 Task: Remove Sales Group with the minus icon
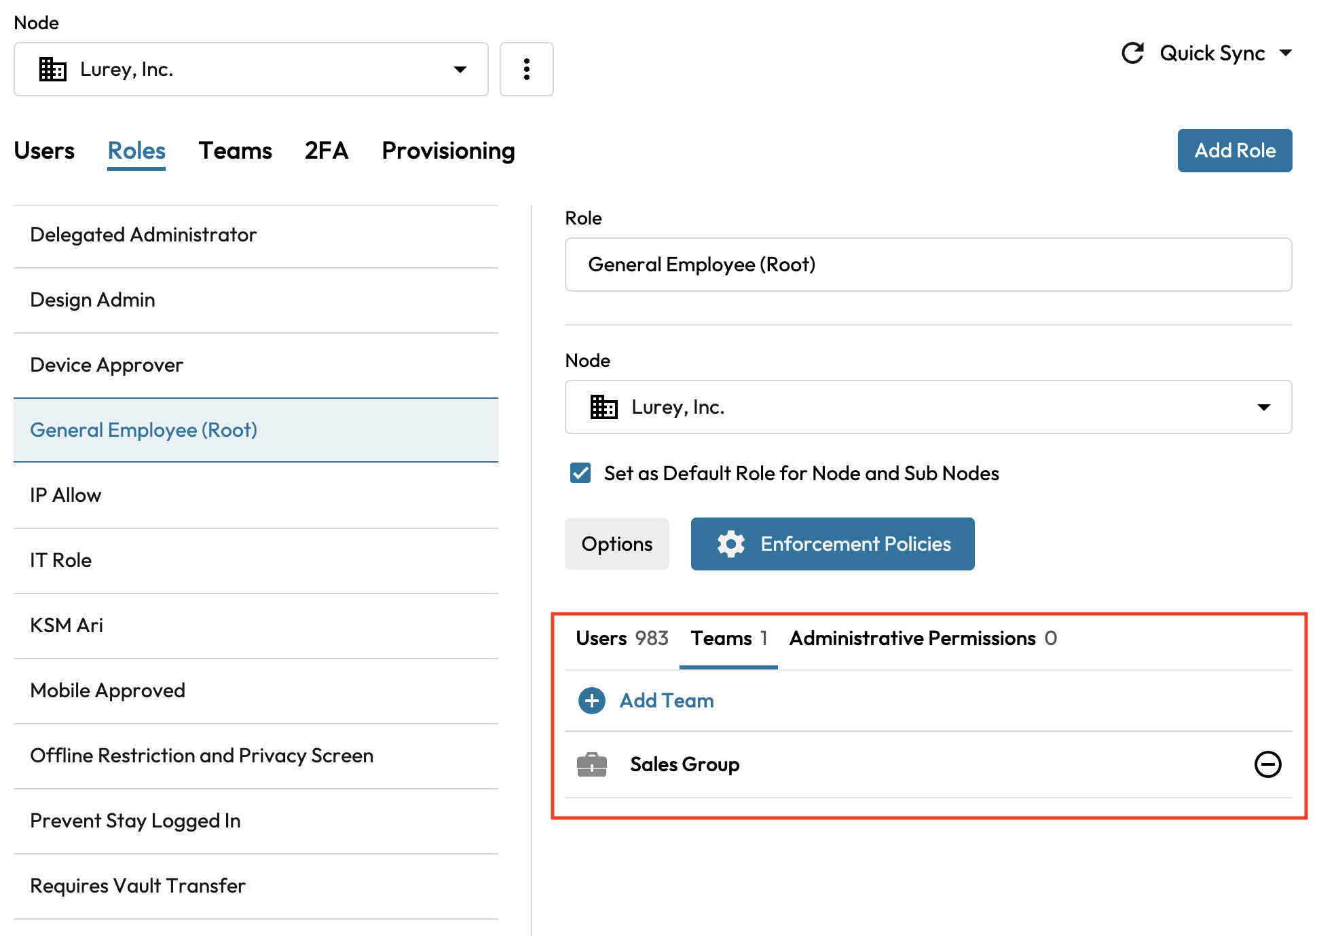[x=1267, y=764]
